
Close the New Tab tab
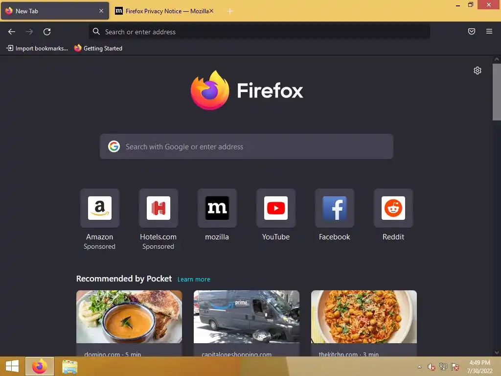click(x=101, y=11)
